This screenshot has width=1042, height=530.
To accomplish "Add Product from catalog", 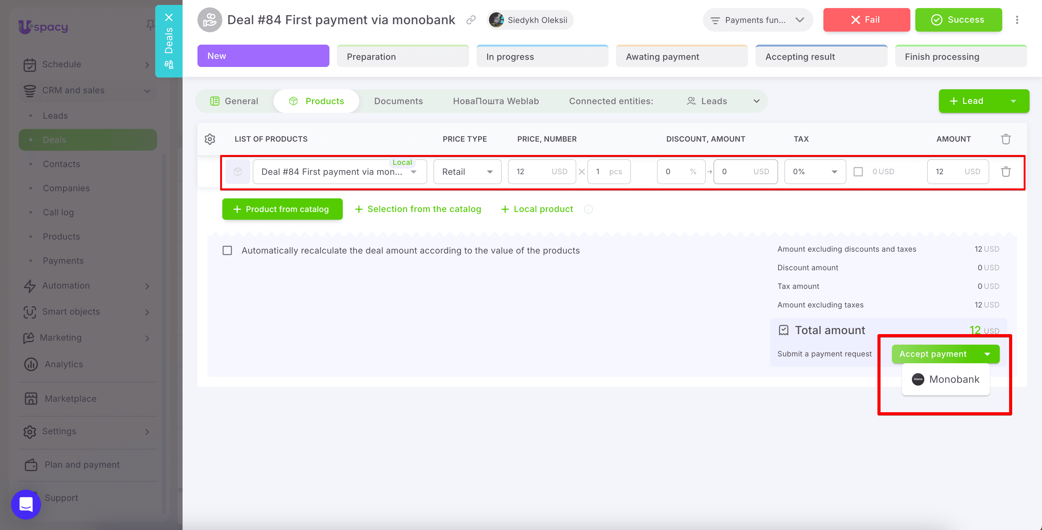I will click(282, 209).
